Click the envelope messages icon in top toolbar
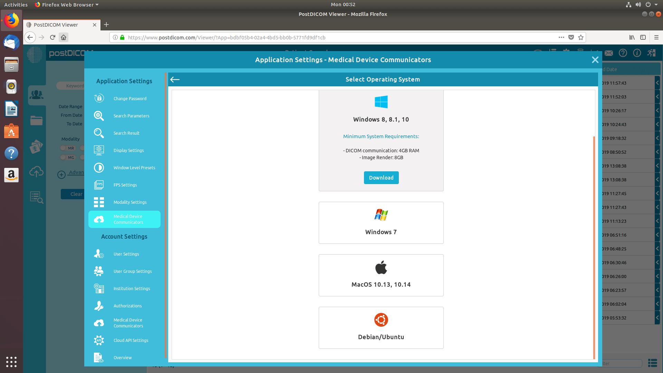 609,53
